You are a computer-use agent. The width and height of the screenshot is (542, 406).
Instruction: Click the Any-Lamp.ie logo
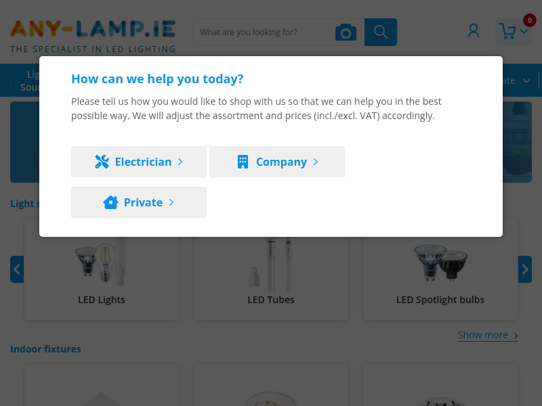(93, 36)
